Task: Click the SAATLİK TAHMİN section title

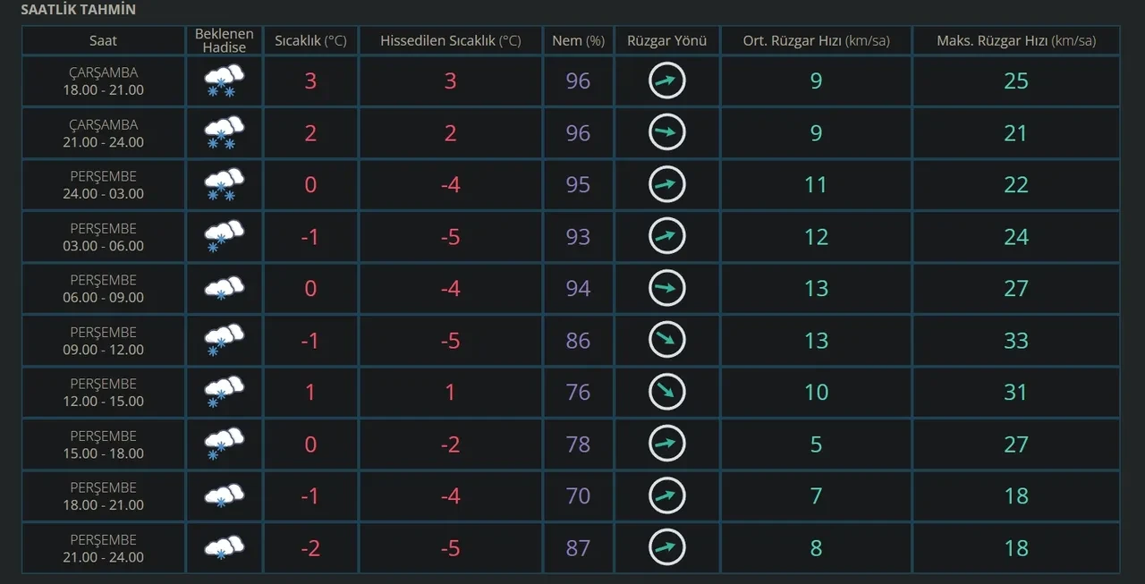Action: [79, 10]
